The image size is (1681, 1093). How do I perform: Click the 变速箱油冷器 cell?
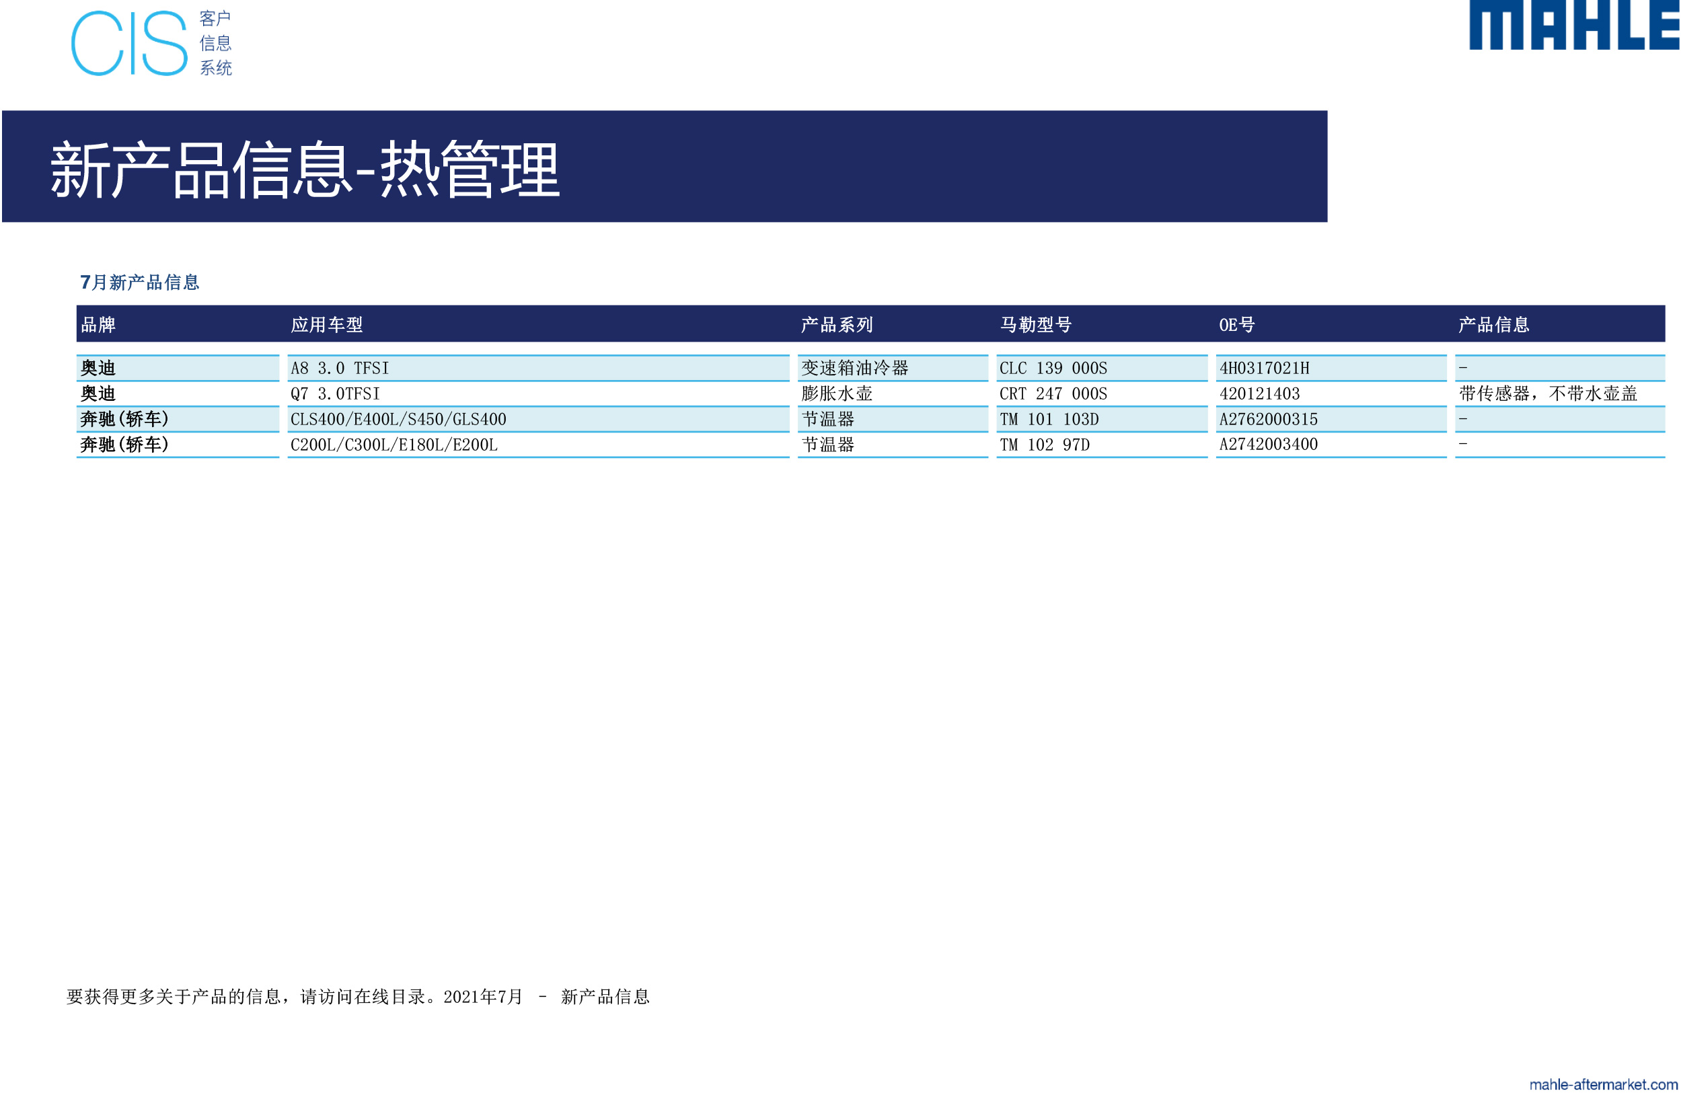click(893, 368)
